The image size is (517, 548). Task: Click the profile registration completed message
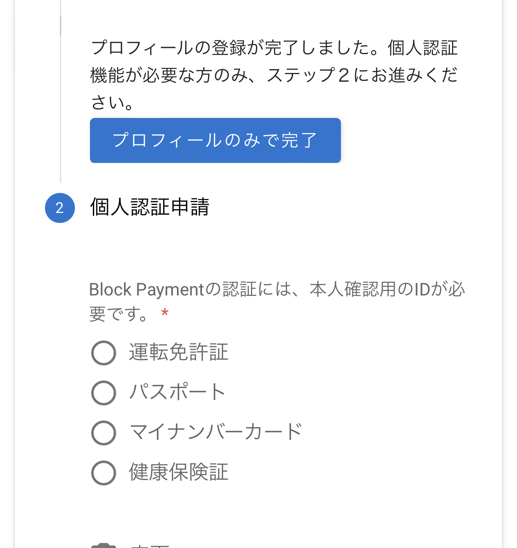tap(274, 75)
